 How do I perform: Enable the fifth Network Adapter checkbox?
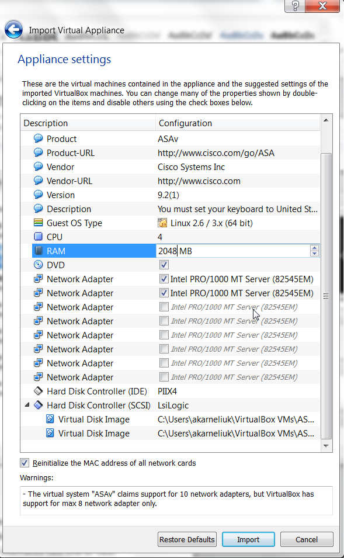(x=164, y=335)
